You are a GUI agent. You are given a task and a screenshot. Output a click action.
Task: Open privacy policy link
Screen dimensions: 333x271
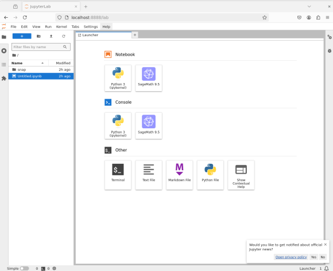click(x=291, y=257)
